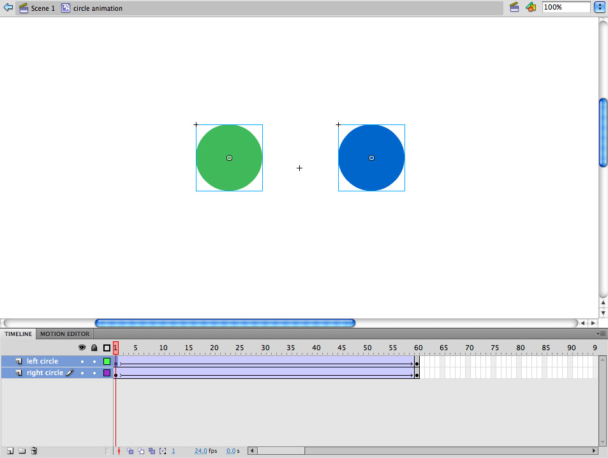Select the Timeline tab
The image size is (608, 458).
pyautogui.click(x=18, y=334)
